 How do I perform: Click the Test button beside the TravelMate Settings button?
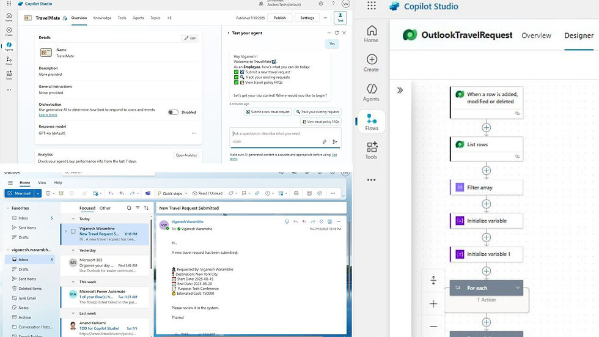click(x=340, y=18)
